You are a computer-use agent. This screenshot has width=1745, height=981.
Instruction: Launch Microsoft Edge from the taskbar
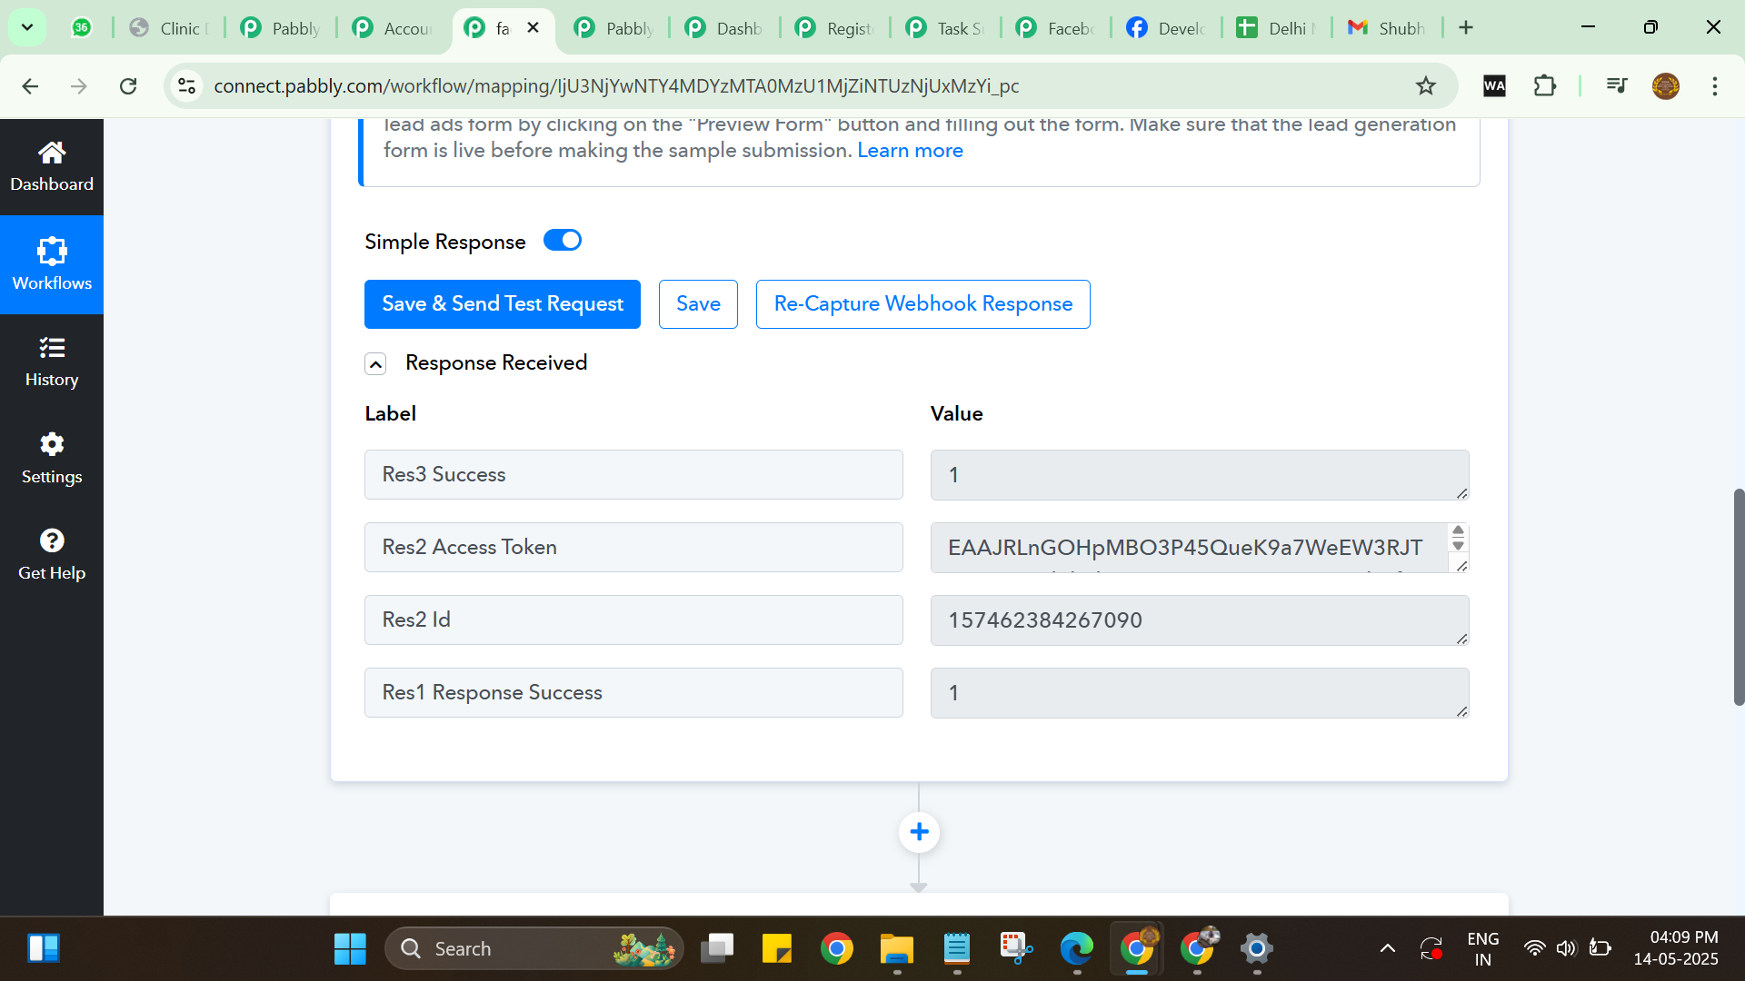click(x=1076, y=949)
